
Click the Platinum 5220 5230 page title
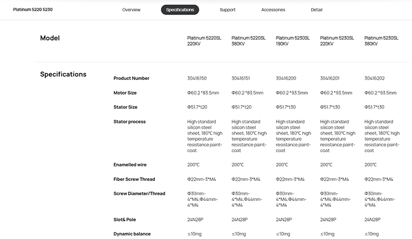pos(33,9)
